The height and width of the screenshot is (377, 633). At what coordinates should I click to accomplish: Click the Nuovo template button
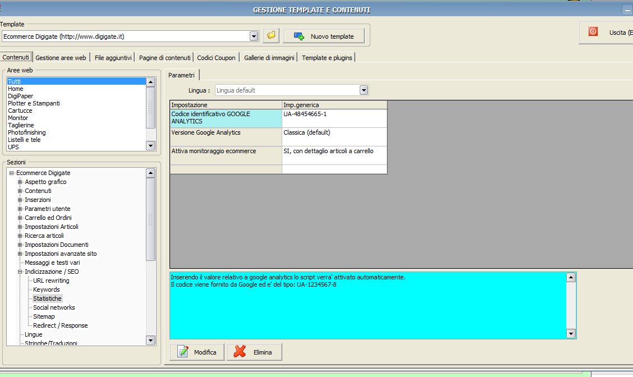click(324, 36)
